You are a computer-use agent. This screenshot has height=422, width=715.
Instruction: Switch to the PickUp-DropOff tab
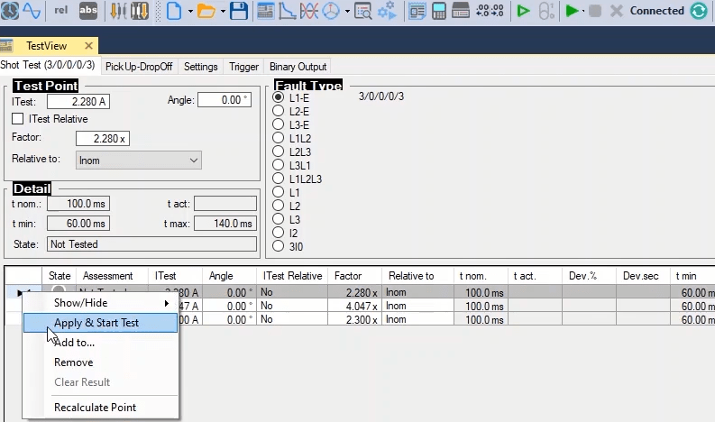pos(139,67)
